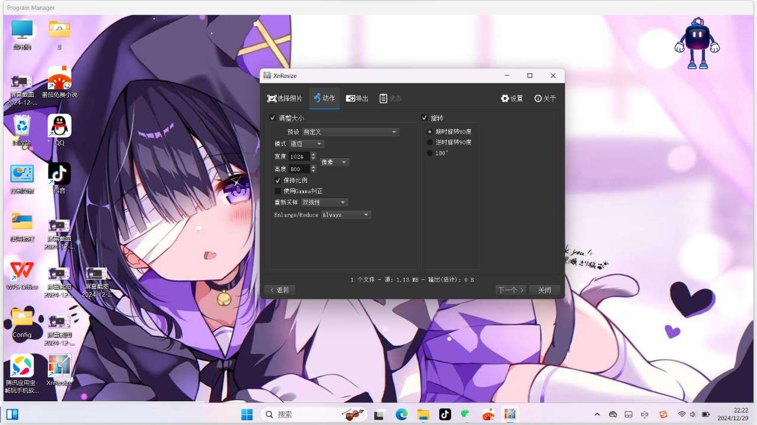Image resolution: width=757 pixels, height=425 pixels.
Task: Open the Enlarge/Reduce dropdown showing Always
Action: (346, 215)
